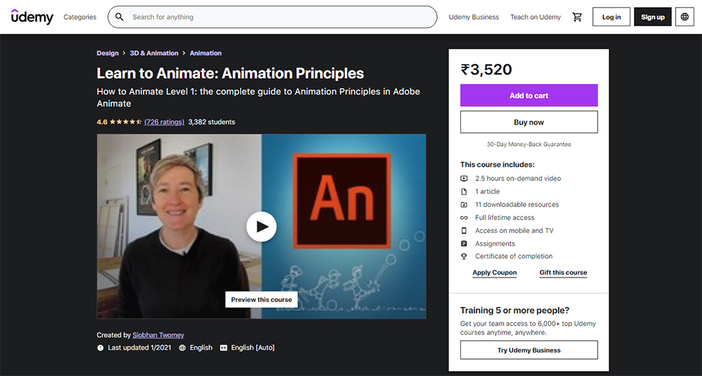Image resolution: width=702 pixels, height=376 pixels.
Task: Click the assignments clipboard icon
Action: point(464,244)
